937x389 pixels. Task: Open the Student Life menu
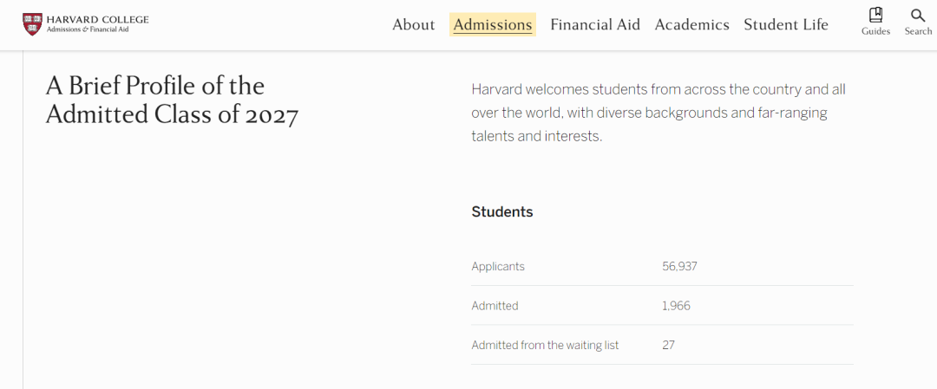coord(786,24)
